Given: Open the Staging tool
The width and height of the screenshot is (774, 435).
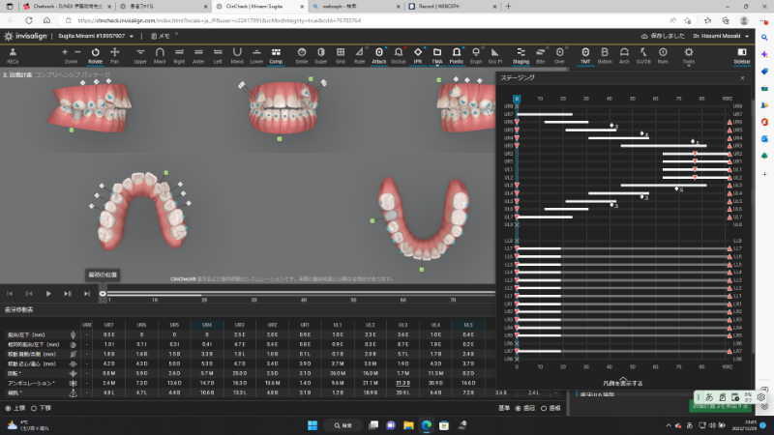Looking at the screenshot, I should (521, 53).
